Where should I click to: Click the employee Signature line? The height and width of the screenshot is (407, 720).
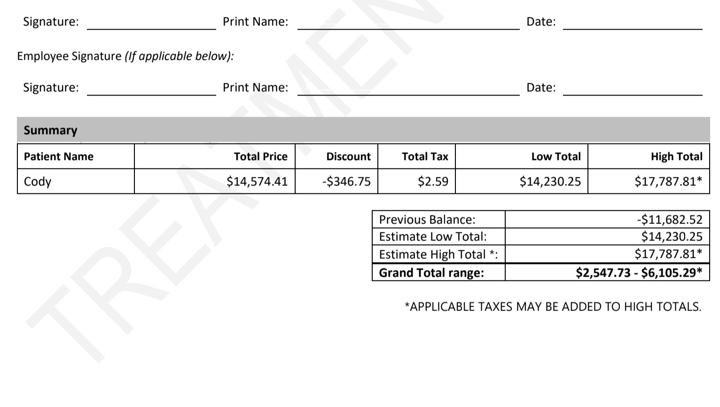[x=151, y=88]
